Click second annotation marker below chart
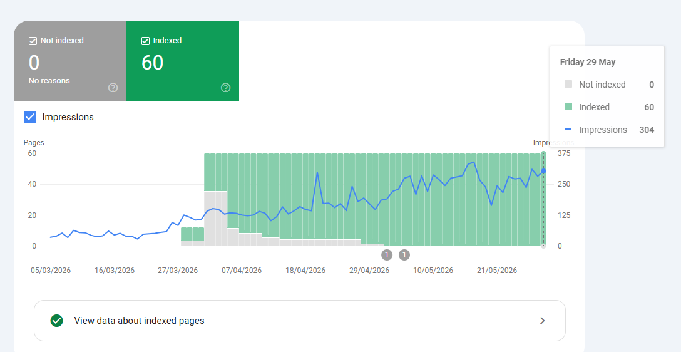This screenshot has width=681, height=352. (x=404, y=255)
